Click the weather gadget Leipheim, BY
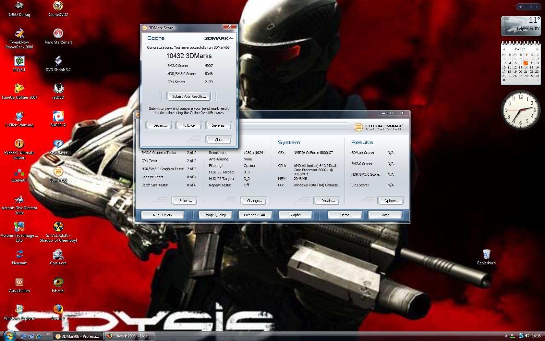545x341 pixels. pos(521,26)
